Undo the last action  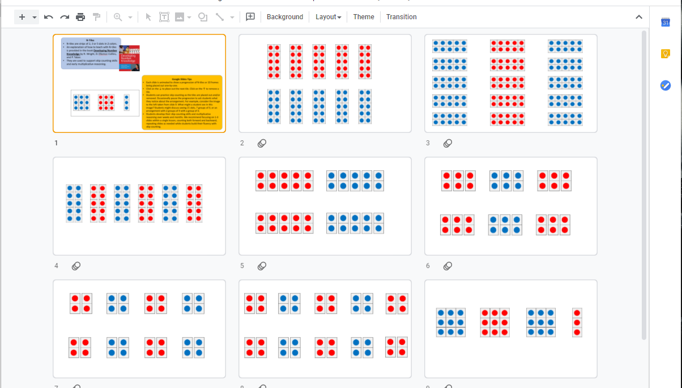49,17
